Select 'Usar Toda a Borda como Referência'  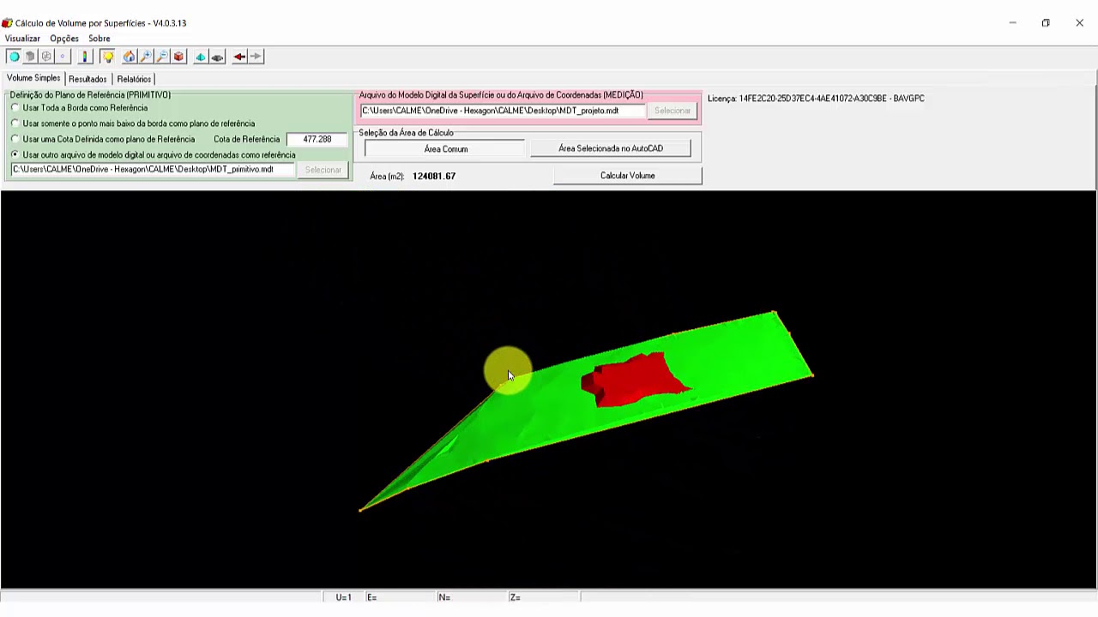[80, 108]
